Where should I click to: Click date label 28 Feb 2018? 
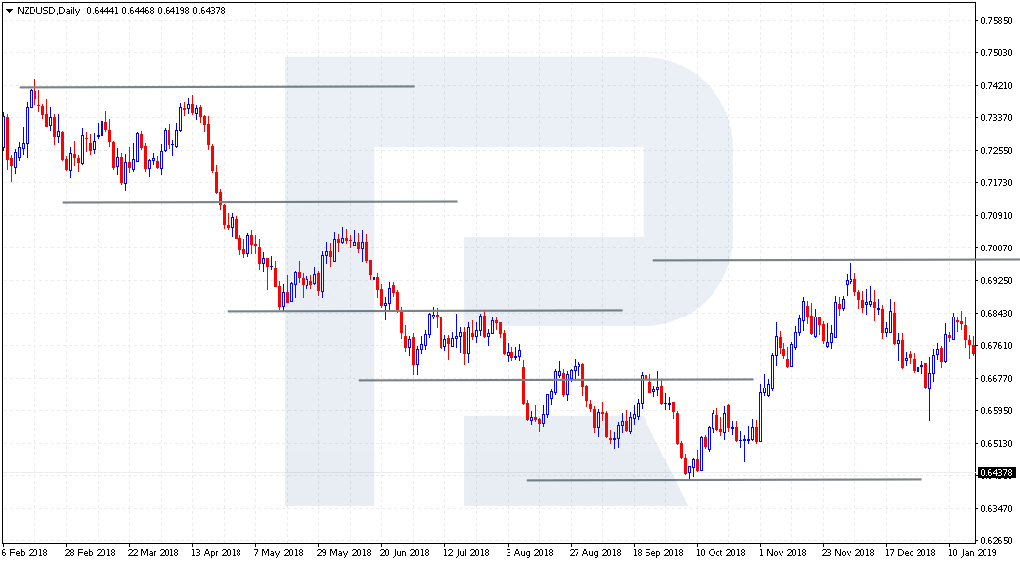click(x=91, y=553)
